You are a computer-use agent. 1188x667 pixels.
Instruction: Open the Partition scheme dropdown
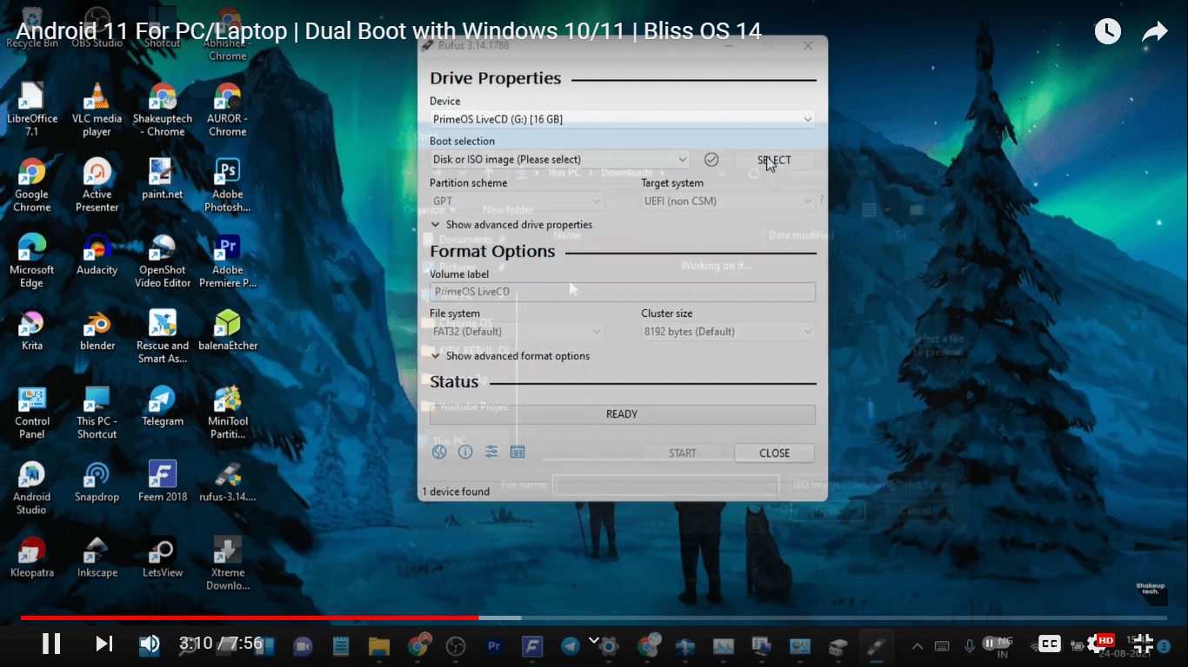(516, 201)
